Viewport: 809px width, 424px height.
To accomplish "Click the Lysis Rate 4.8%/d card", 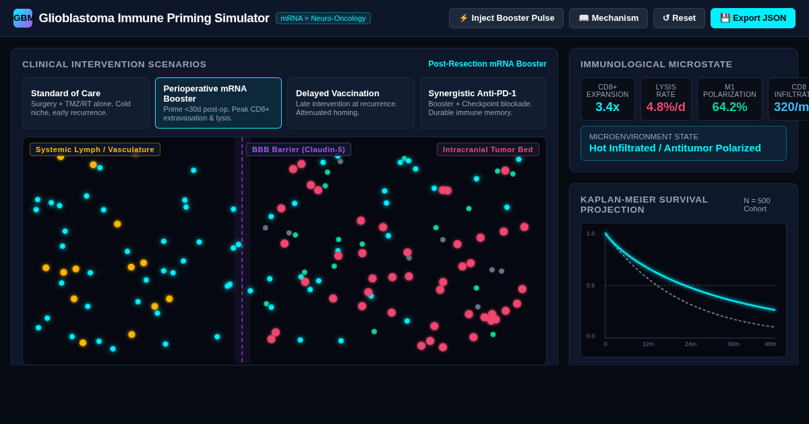I will [666, 99].
